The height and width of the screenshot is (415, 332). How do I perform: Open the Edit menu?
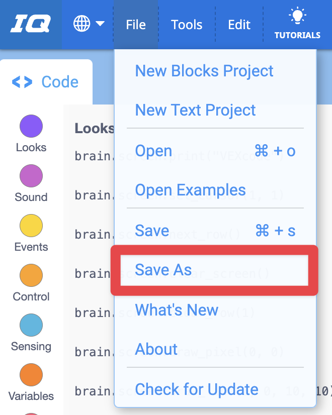click(239, 24)
